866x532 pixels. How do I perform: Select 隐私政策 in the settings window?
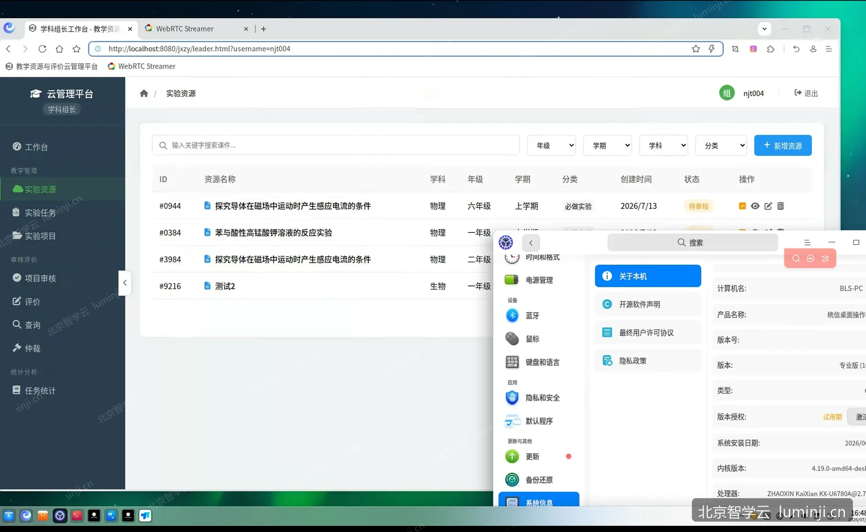(648, 361)
